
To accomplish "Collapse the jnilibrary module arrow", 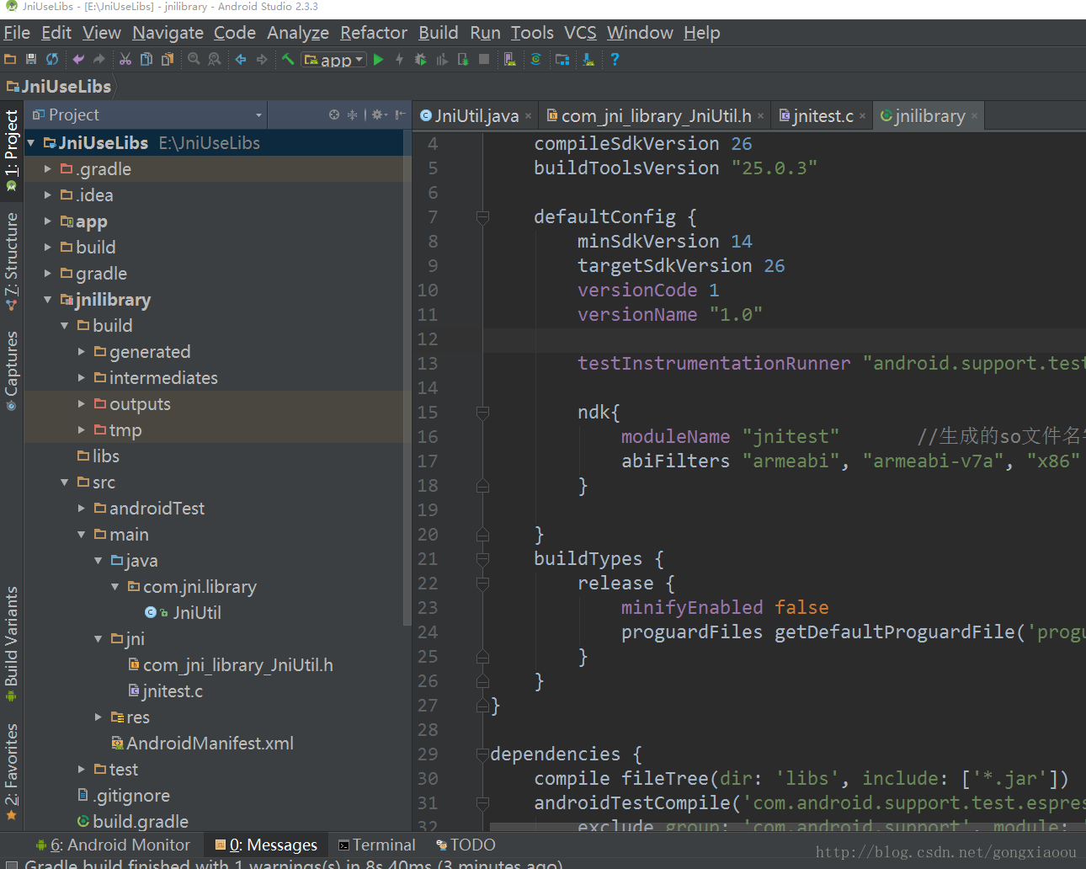I will (x=48, y=300).
